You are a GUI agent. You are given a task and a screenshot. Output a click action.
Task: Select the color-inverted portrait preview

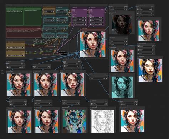tap(75, 121)
